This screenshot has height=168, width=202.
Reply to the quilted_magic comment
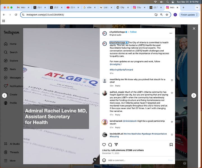click(x=118, y=115)
